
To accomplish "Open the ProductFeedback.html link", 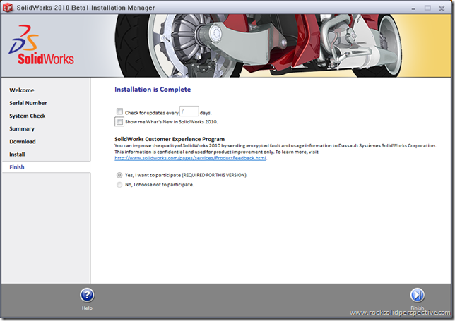I will [190, 158].
